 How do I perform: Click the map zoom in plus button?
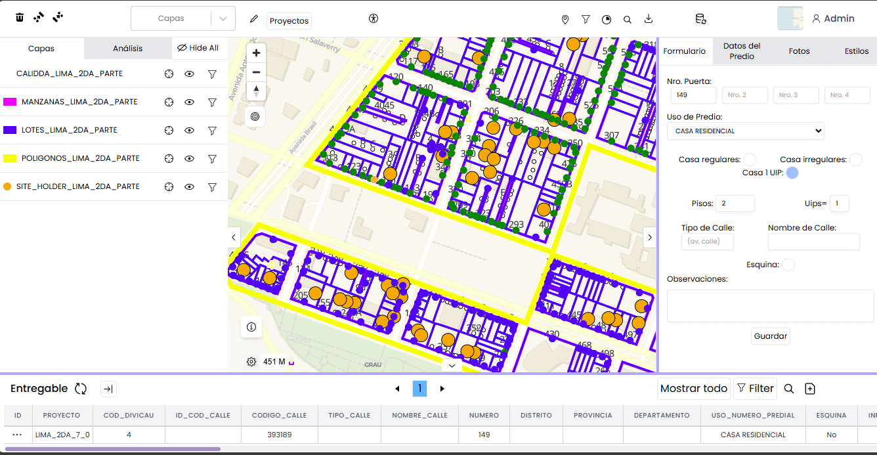point(256,53)
